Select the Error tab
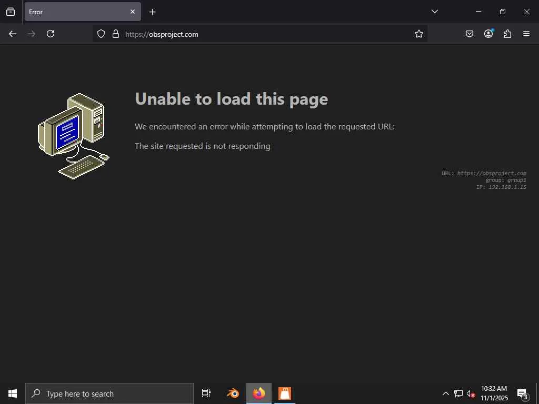Viewport: 539px width, 404px height. click(83, 12)
